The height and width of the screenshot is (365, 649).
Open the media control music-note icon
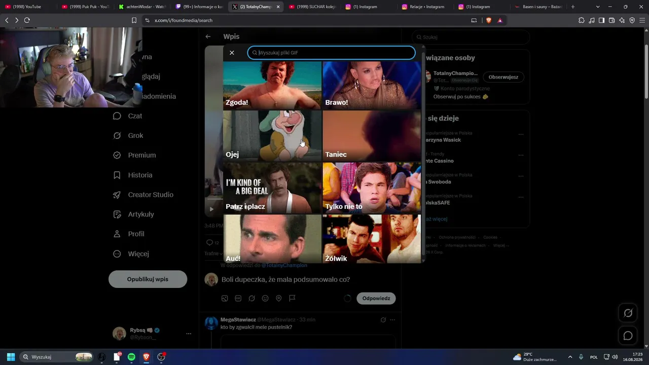pos(592,20)
